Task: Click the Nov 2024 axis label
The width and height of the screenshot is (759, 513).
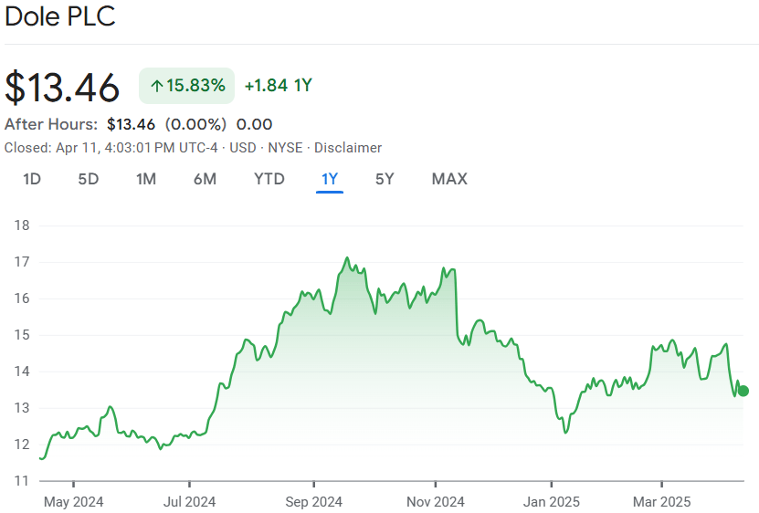Action: pyautogui.click(x=435, y=502)
